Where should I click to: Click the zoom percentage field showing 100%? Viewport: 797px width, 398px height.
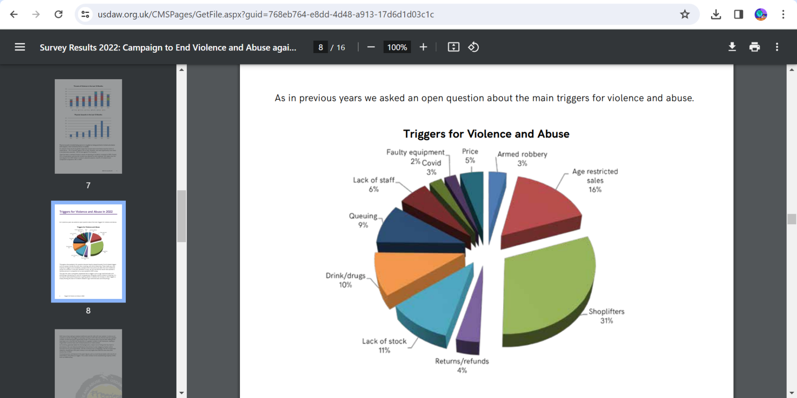(x=397, y=47)
